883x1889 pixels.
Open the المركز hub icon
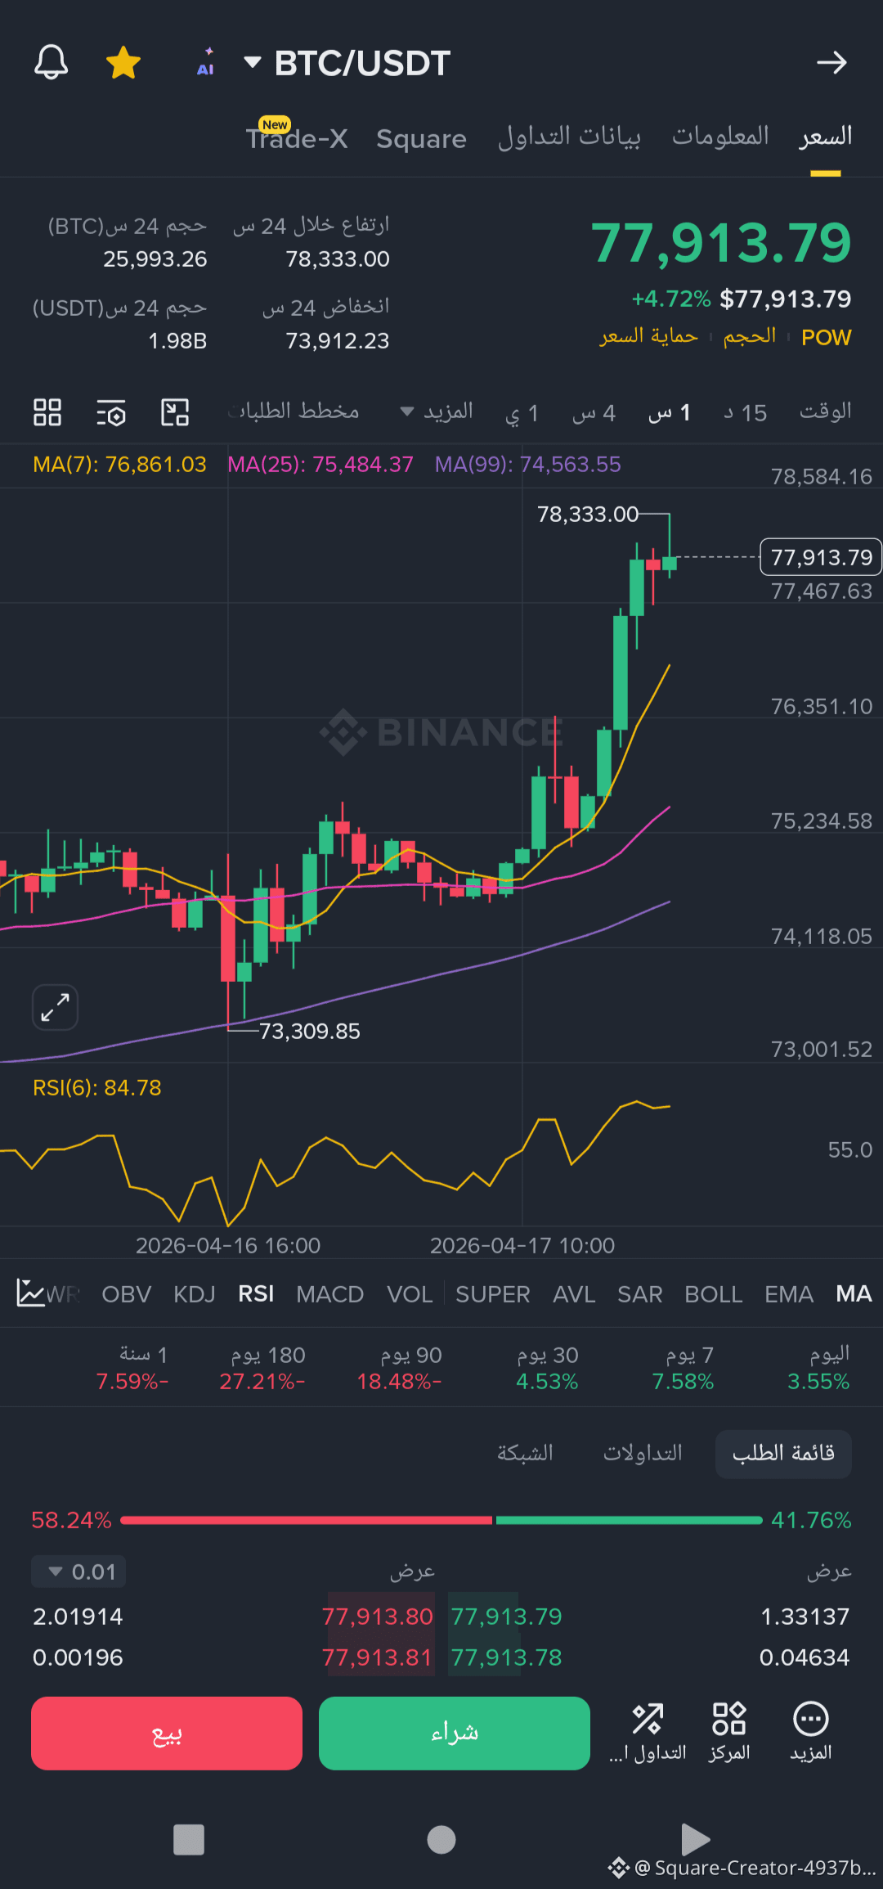coord(729,1732)
